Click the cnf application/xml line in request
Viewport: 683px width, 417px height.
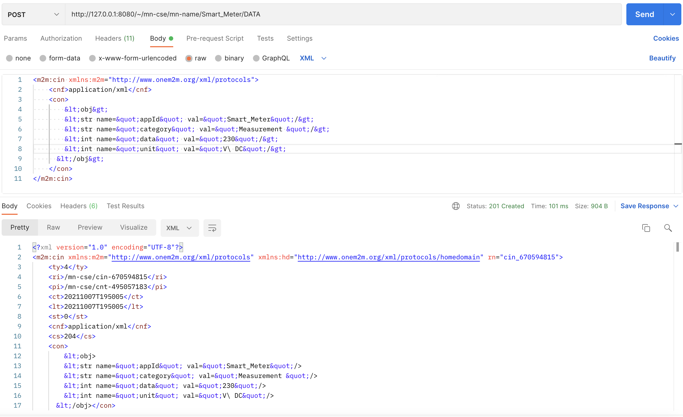pyautogui.click(x=100, y=90)
